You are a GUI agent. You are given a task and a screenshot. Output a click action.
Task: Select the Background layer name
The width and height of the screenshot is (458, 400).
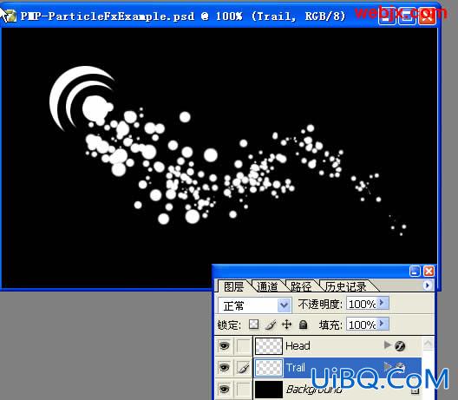click(x=314, y=390)
